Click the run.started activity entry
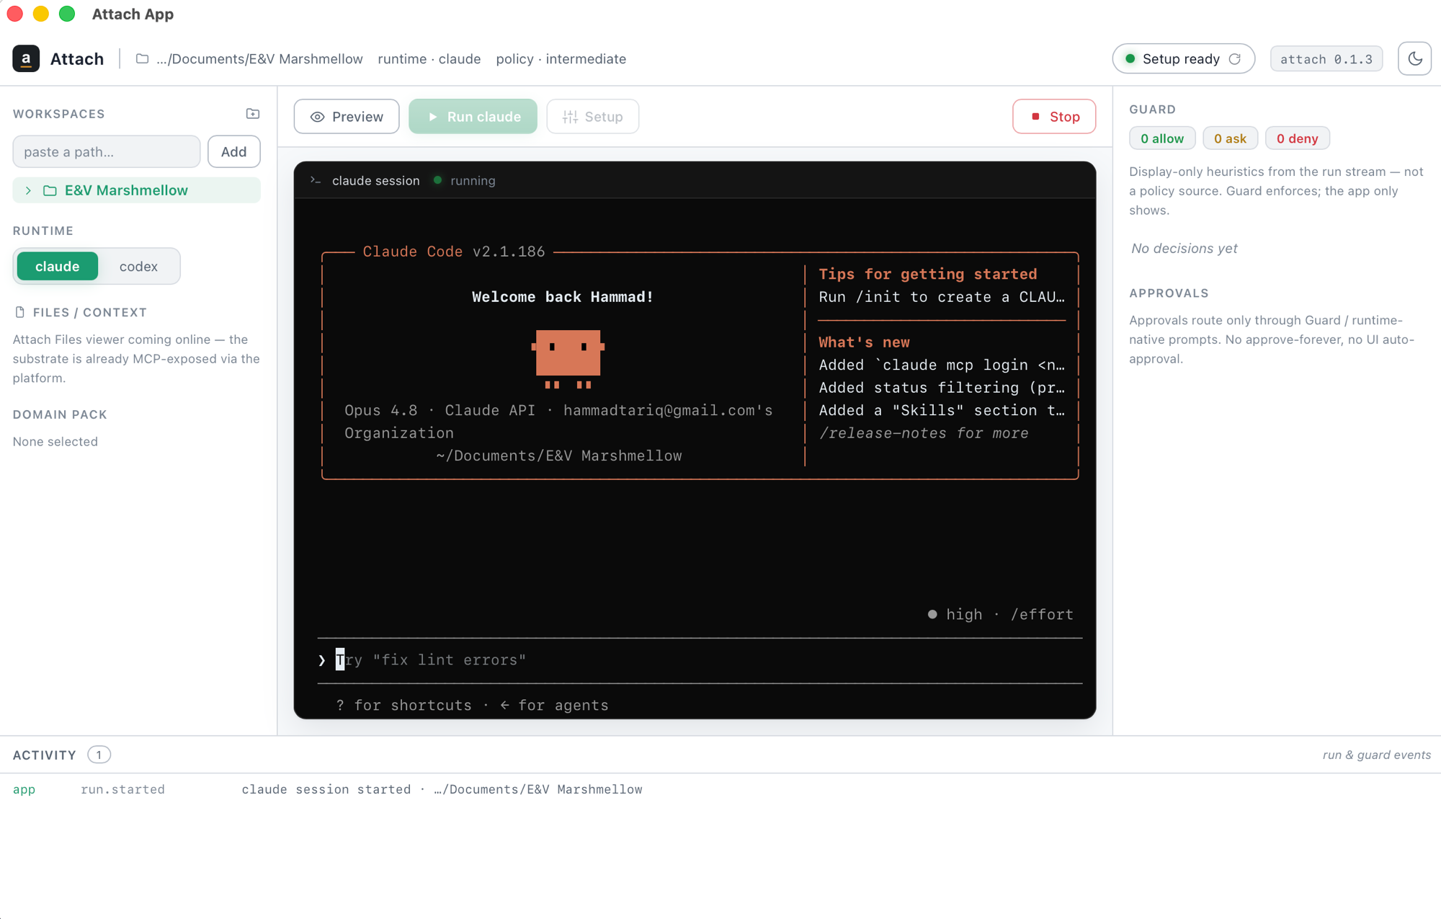The width and height of the screenshot is (1441, 919). 122,789
